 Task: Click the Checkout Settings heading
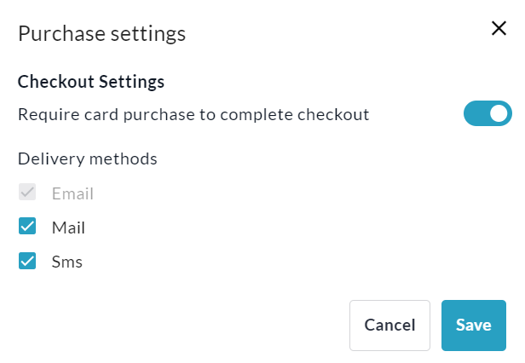click(91, 82)
